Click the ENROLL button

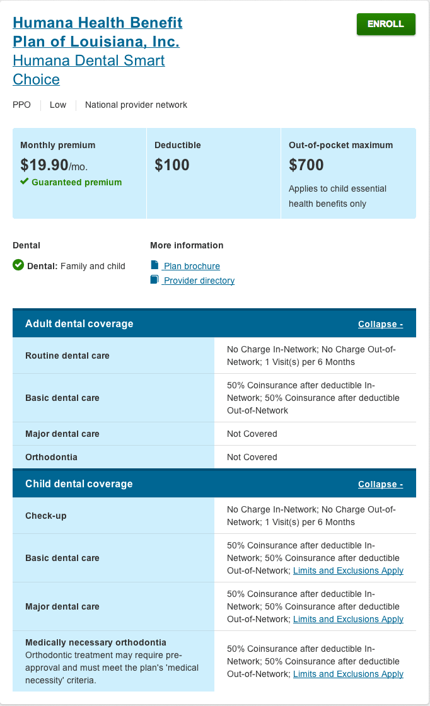point(385,24)
